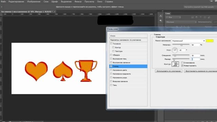Image resolution: width=217 pixels, height=122 pixels.
Task: Click the spade shape on canvas
Action: click(x=63, y=71)
